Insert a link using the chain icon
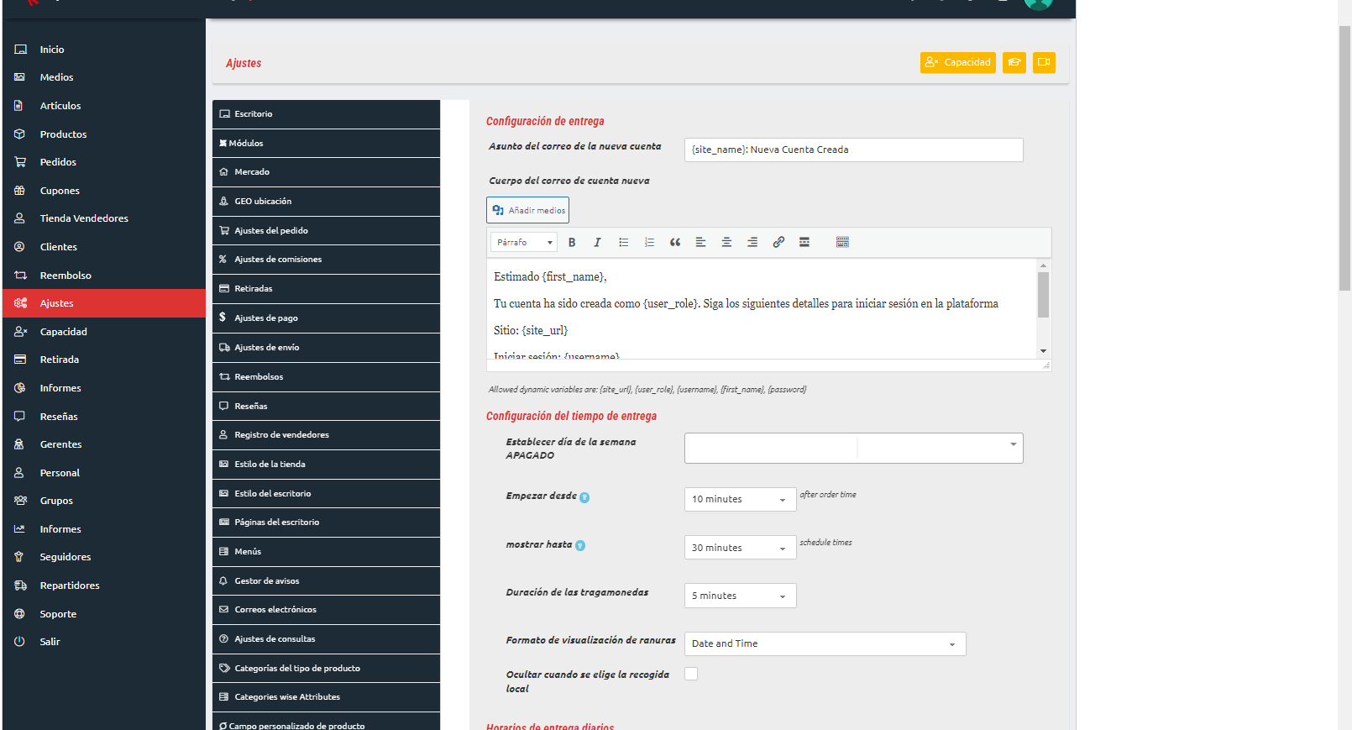The height and width of the screenshot is (730, 1352). click(x=778, y=243)
